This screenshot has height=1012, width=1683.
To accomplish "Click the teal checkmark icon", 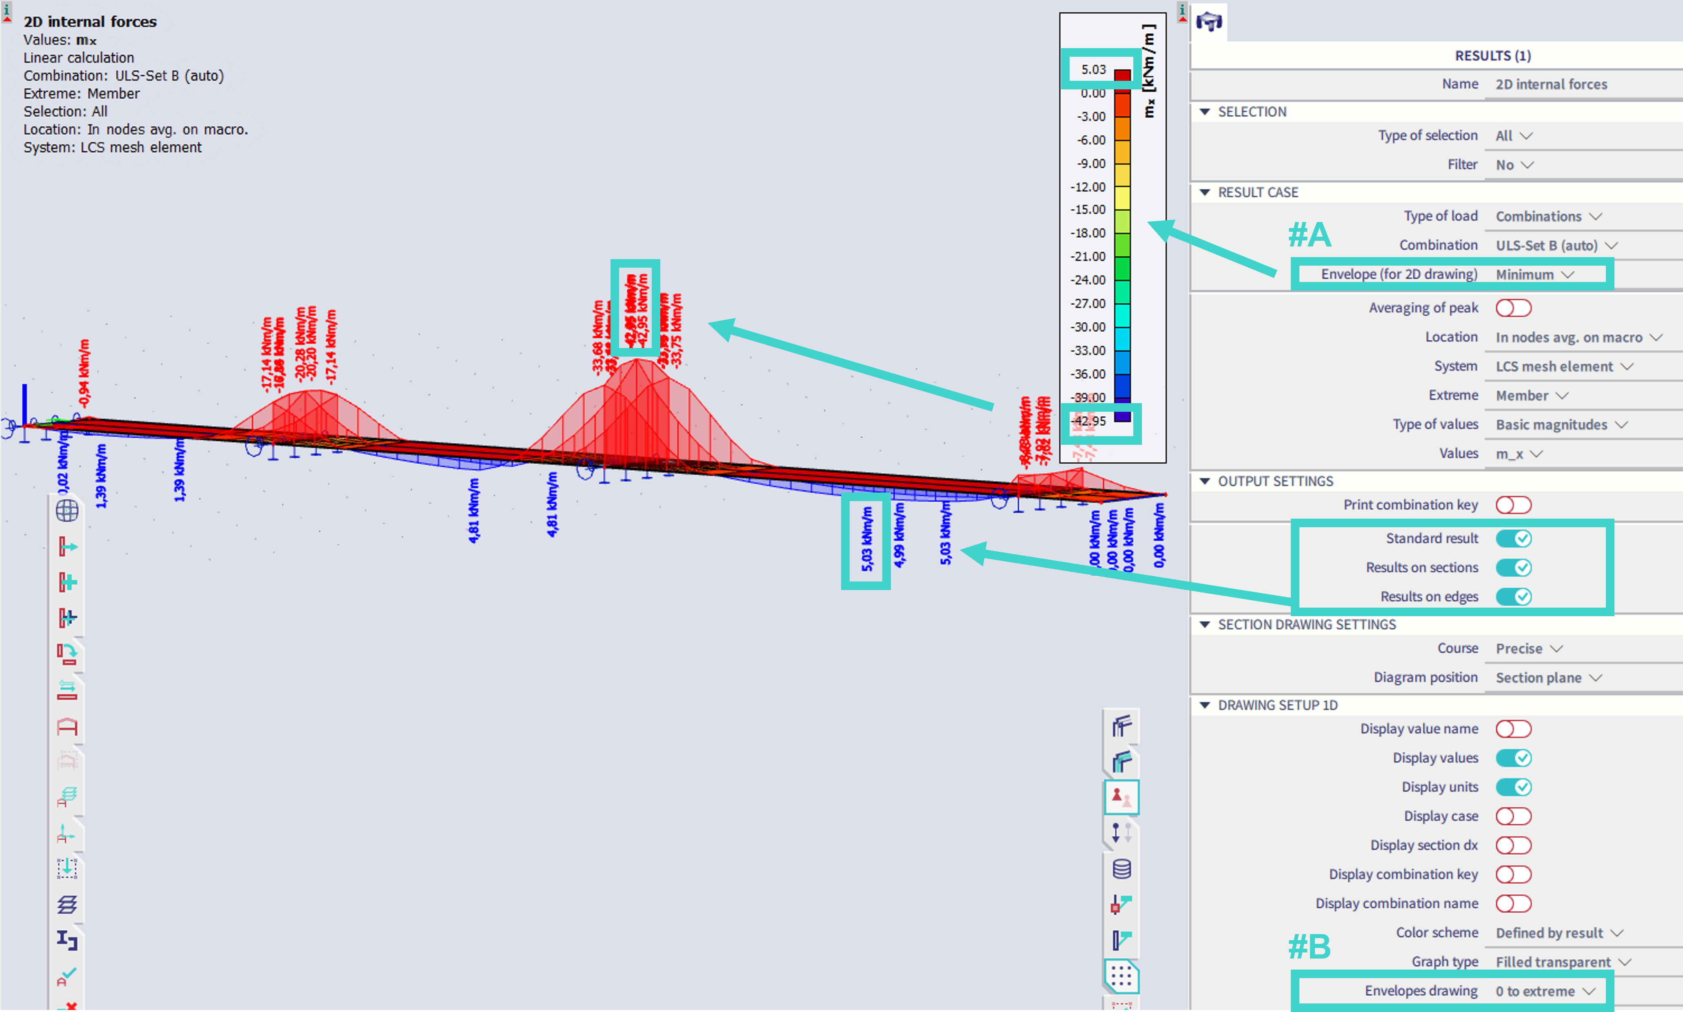I will point(67,976).
